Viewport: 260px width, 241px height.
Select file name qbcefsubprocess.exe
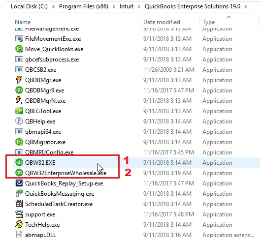pos(52,60)
